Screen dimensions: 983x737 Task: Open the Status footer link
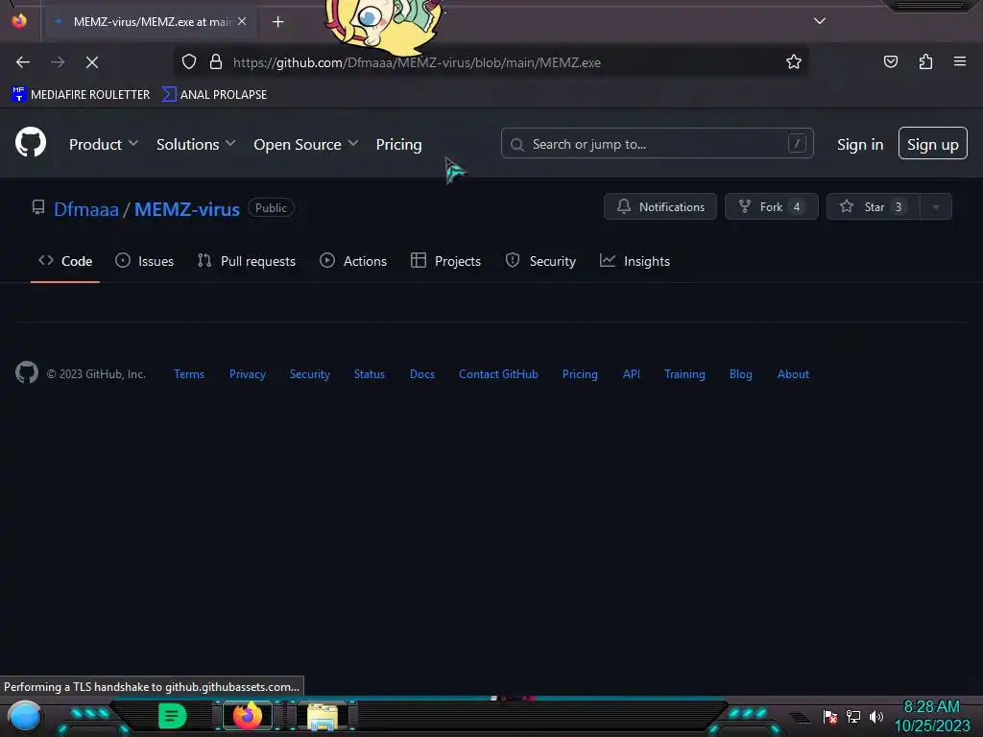click(370, 374)
